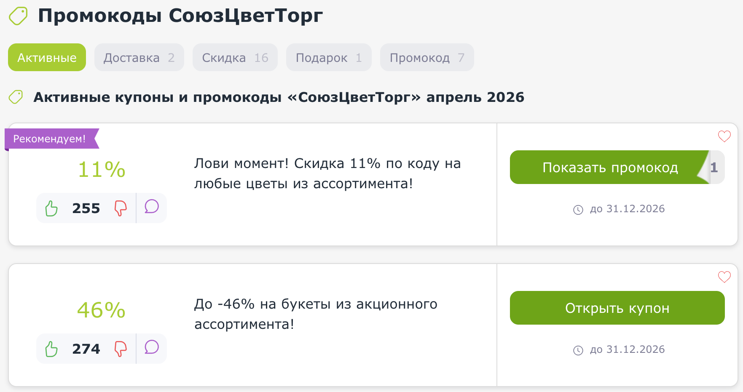Click the thumbs-up icon on the 46% offer

pos(51,348)
